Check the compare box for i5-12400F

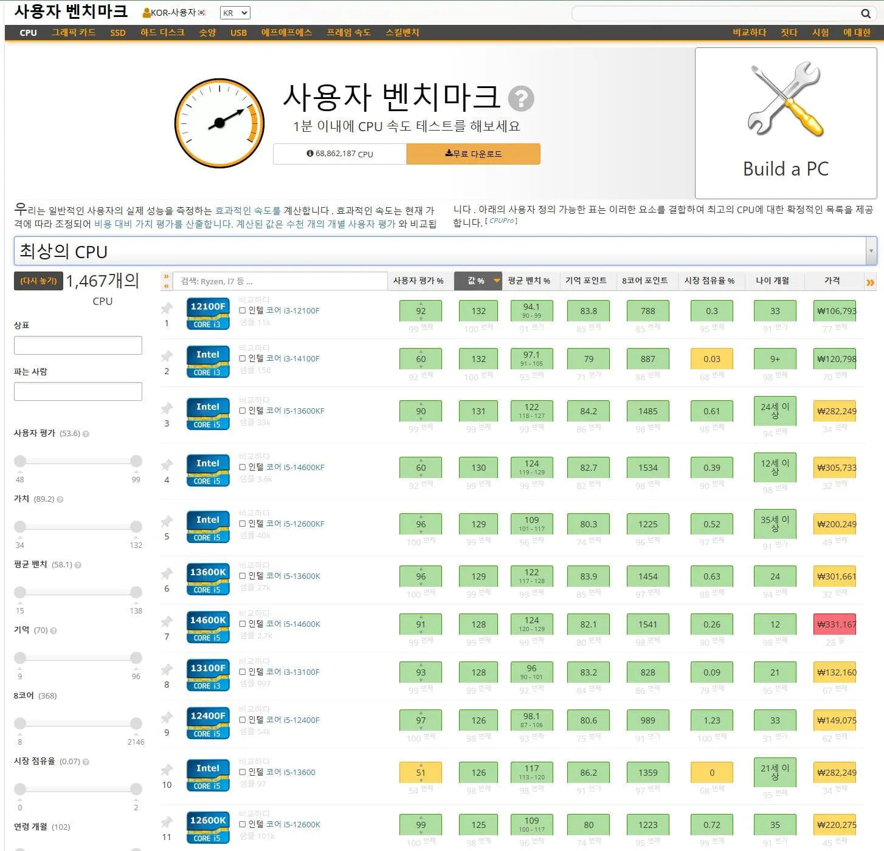point(243,720)
